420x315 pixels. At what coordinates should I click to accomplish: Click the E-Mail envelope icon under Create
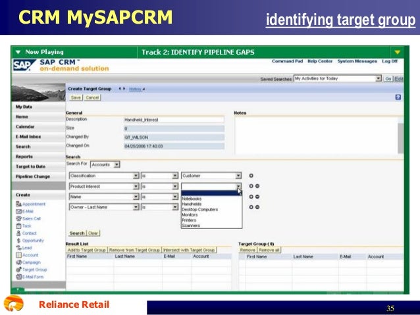[x=18, y=211]
